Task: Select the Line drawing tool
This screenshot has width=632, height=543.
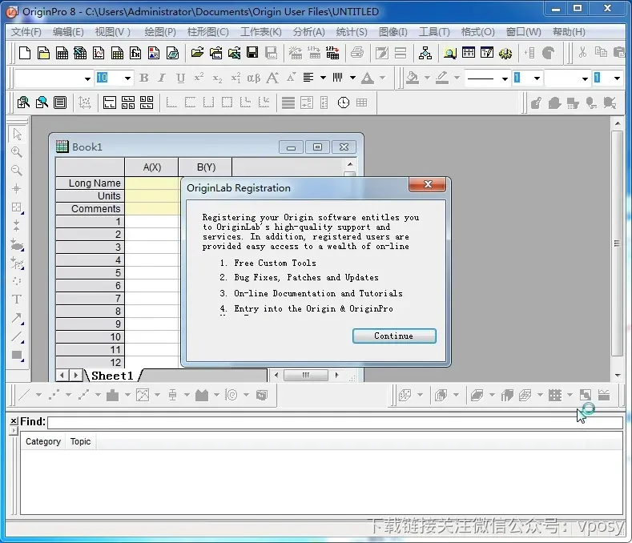Action: point(17,336)
